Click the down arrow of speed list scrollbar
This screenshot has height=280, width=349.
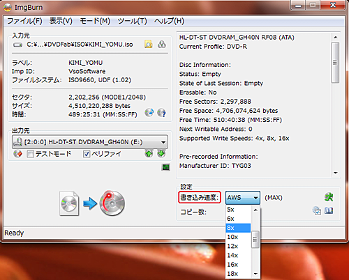coord(255,274)
